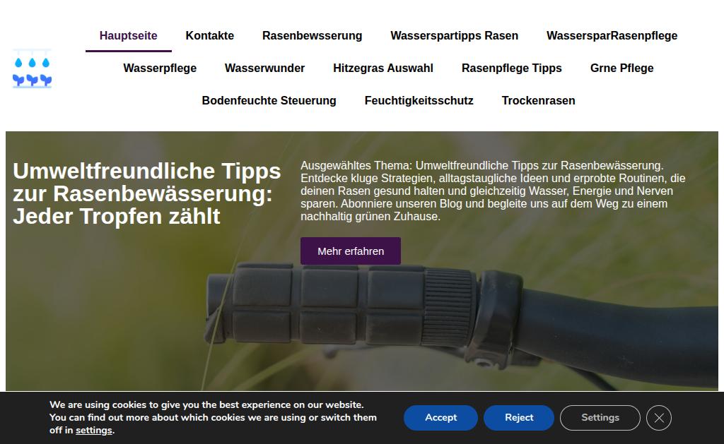Open WassersparRasenpflege page
724x444 pixels.
612,35
